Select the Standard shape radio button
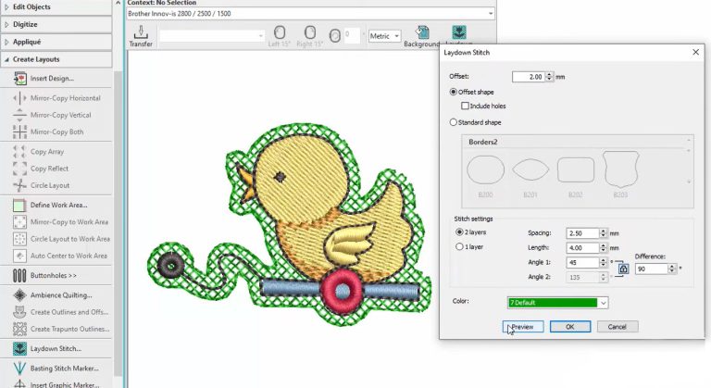 point(453,122)
